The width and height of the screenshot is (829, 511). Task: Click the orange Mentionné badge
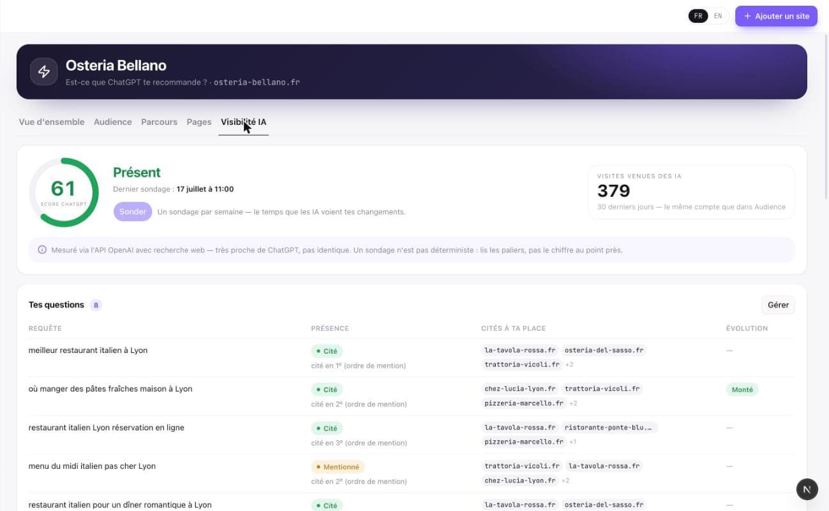click(338, 467)
